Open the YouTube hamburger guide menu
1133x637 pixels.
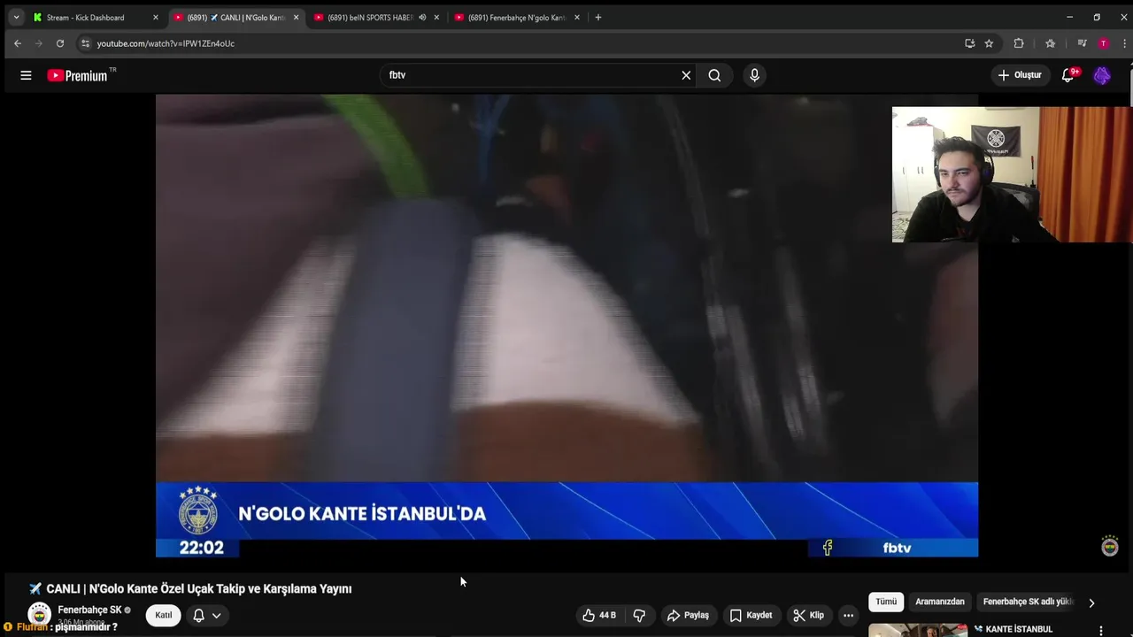(x=26, y=75)
